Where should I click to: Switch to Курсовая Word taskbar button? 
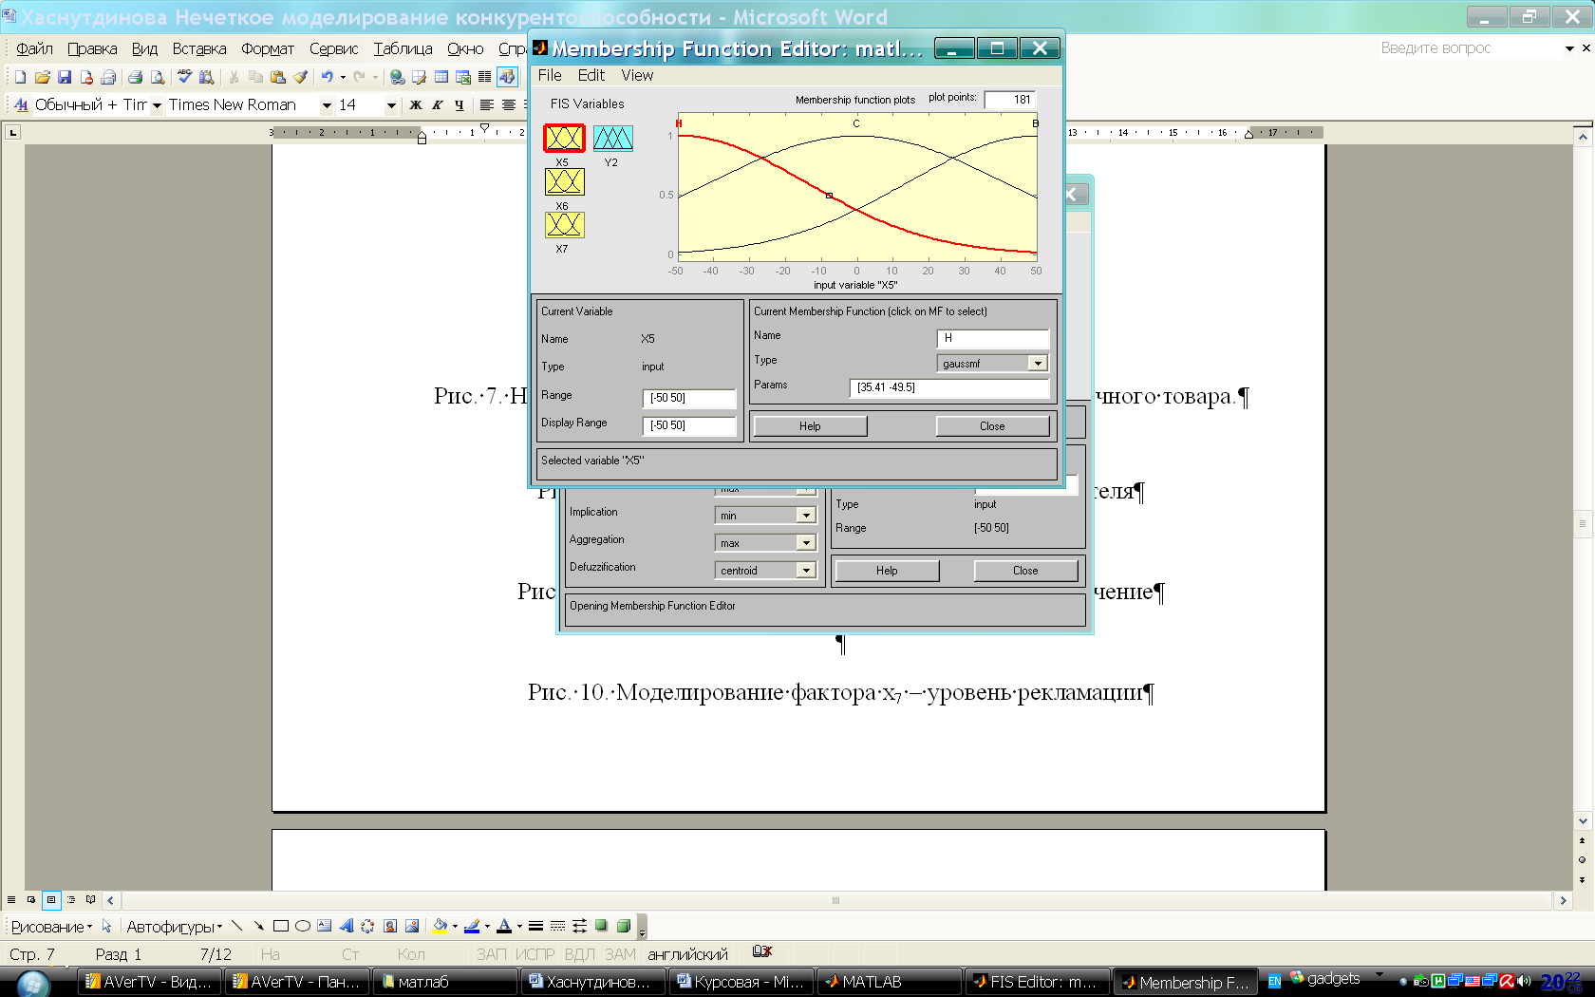click(741, 982)
